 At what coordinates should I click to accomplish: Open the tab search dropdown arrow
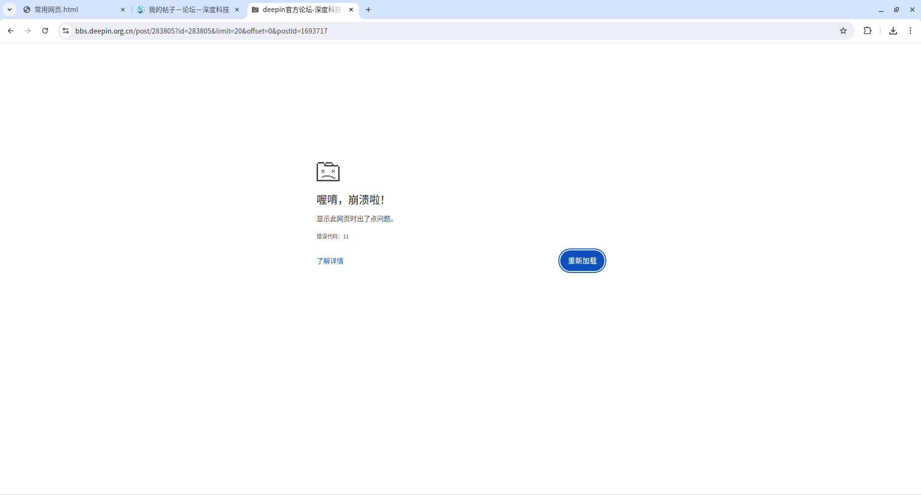coord(10,10)
